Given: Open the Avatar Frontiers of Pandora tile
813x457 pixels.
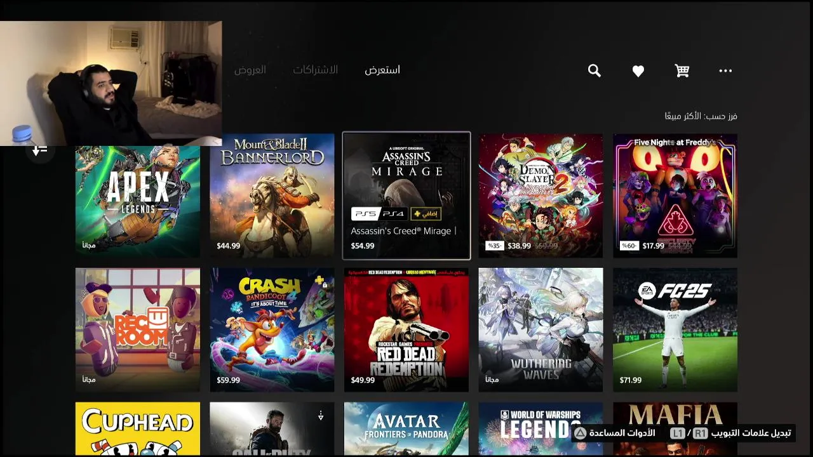Looking at the screenshot, I should 406,429.
